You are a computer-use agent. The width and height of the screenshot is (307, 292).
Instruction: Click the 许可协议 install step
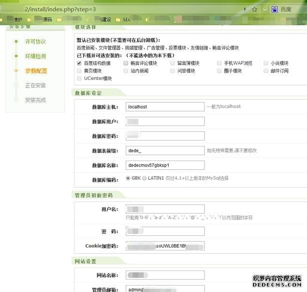coord(35,41)
